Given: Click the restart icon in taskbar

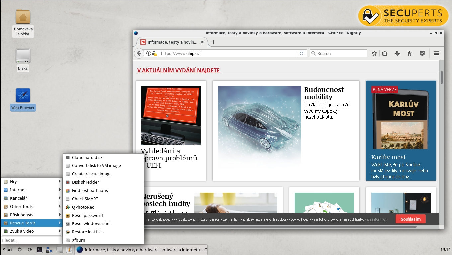Looking at the screenshot, I should coord(30,250).
